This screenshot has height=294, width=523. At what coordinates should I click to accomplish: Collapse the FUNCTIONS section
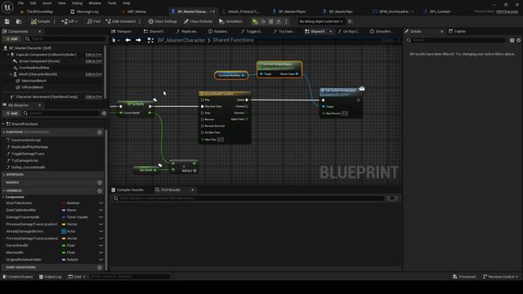4,132
